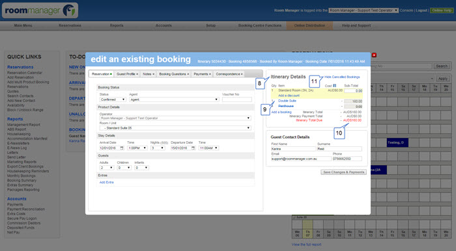
Task: Click the Standard Room sub-total field
Action: [x=353, y=91]
